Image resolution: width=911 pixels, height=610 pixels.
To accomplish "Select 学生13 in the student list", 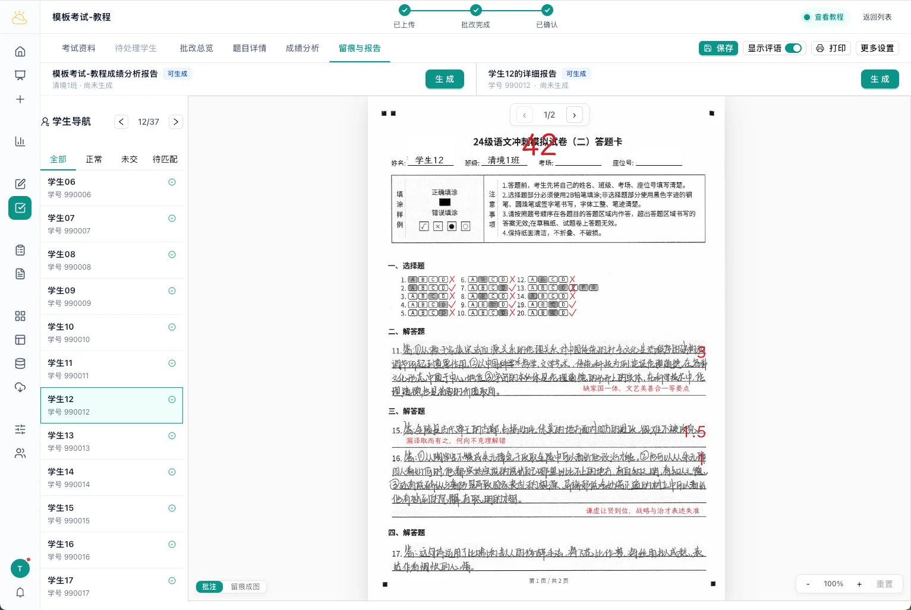I will 112,441.
